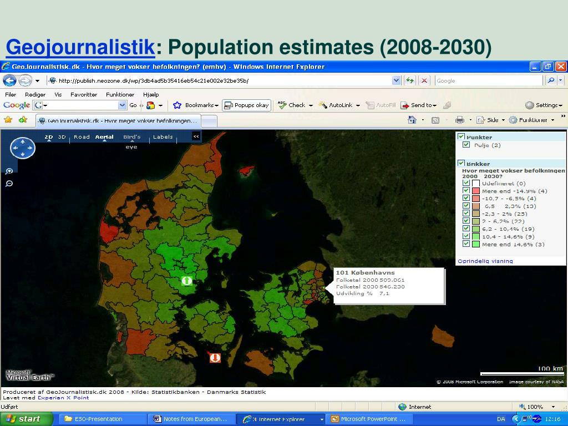Click the map pan compass control
568x426 pixels.
[22, 148]
